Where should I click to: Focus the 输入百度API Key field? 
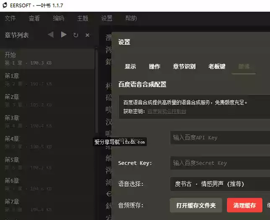pyautogui.click(x=220, y=138)
